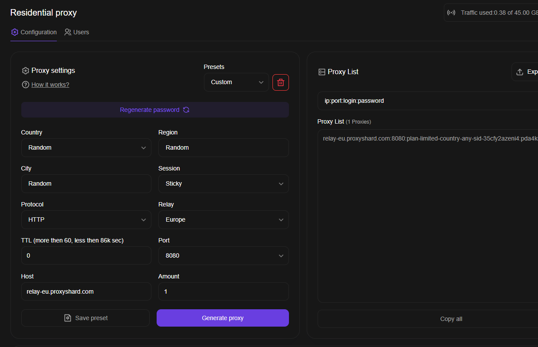Click the refresh icon on Regenerate password
Viewport: 538px width, 347px height.
click(186, 110)
